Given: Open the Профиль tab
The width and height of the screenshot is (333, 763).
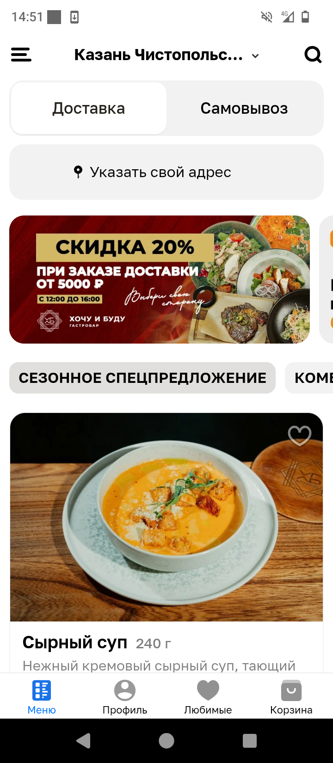Looking at the screenshot, I should click(125, 698).
